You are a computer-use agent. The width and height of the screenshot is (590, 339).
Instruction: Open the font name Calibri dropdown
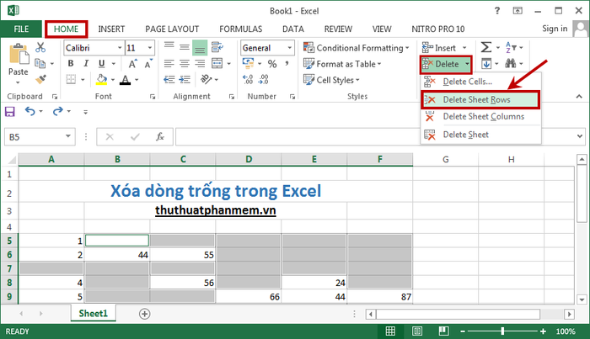(120, 48)
